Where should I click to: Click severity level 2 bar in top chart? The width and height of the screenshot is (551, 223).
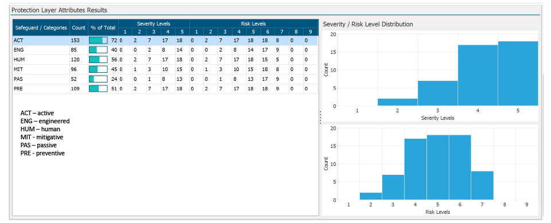[x=397, y=102]
